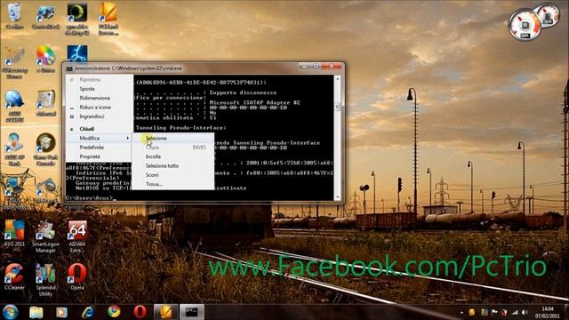Click the large CPU meter gadget dial
This screenshot has height=320, width=569.
(x=525, y=25)
